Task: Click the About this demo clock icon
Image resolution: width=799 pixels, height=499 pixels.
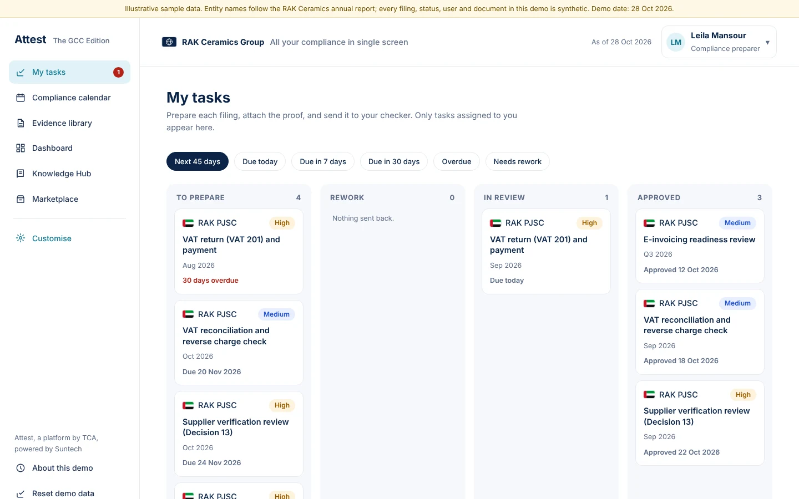Action: (x=21, y=468)
